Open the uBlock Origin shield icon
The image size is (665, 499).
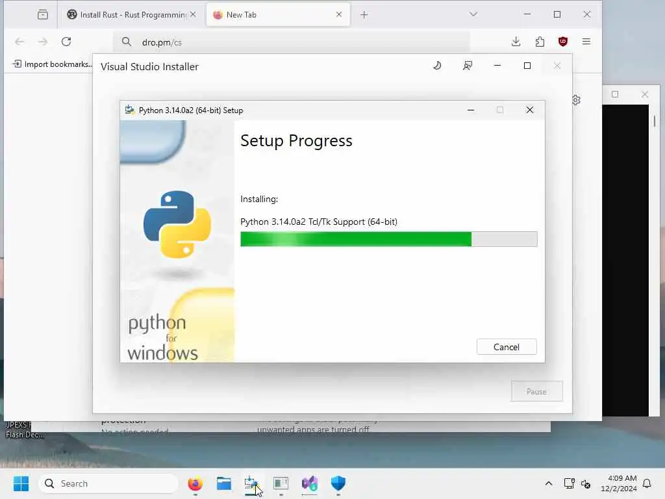(563, 42)
